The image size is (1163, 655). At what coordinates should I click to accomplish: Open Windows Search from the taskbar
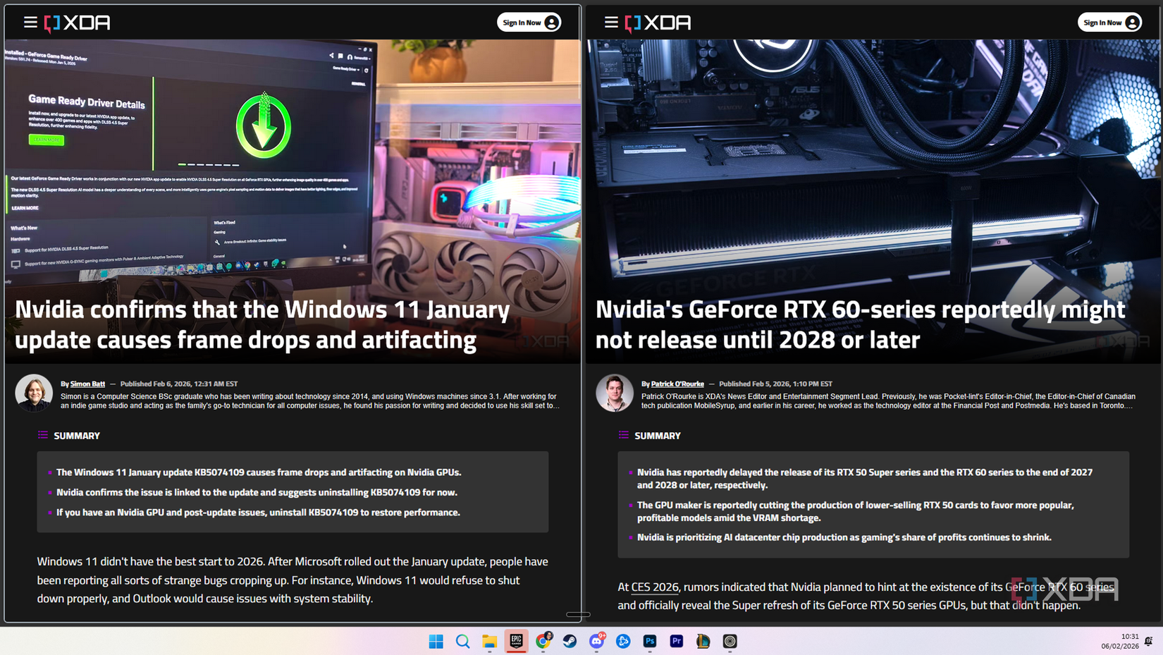(462, 641)
